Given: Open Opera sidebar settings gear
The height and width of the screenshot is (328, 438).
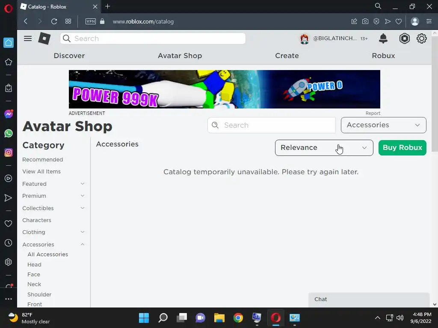Looking at the screenshot, I should [9, 262].
